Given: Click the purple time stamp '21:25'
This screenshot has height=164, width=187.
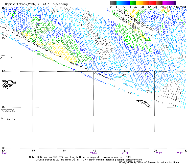Looking at the screenshot, I should 93,153.
